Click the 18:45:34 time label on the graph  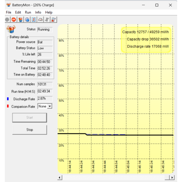pyautogui.click(x=163, y=167)
